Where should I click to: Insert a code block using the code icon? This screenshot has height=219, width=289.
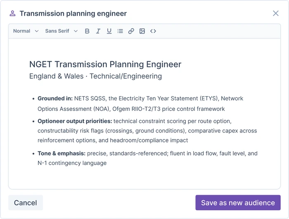click(153, 31)
